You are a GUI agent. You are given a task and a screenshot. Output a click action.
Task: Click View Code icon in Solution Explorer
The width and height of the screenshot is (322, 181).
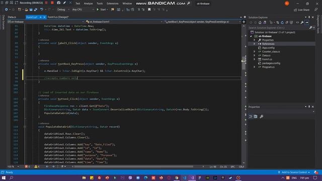pyautogui.click(x=297, y=23)
